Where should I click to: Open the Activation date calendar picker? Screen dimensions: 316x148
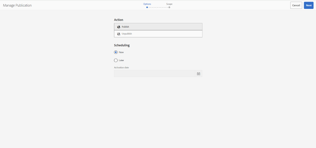pyautogui.click(x=198, y=74)
